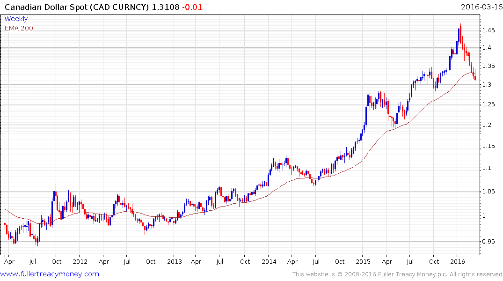Screen dimensions: 503x281
Task: Click the 1.3 price axis label
Action: pos(487,85)
